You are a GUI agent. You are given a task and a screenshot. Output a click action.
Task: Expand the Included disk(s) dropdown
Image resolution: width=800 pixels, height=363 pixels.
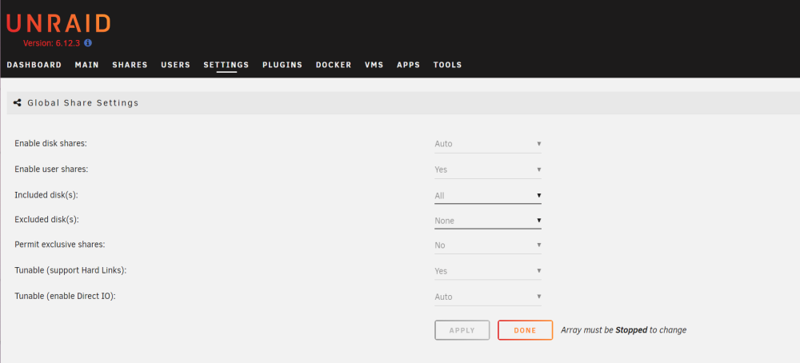[x=488, y=195]
